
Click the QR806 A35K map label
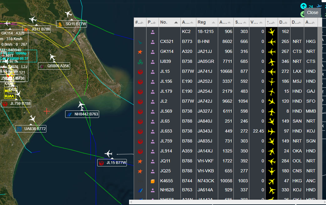pyautogui.click(x=54, y=66)
